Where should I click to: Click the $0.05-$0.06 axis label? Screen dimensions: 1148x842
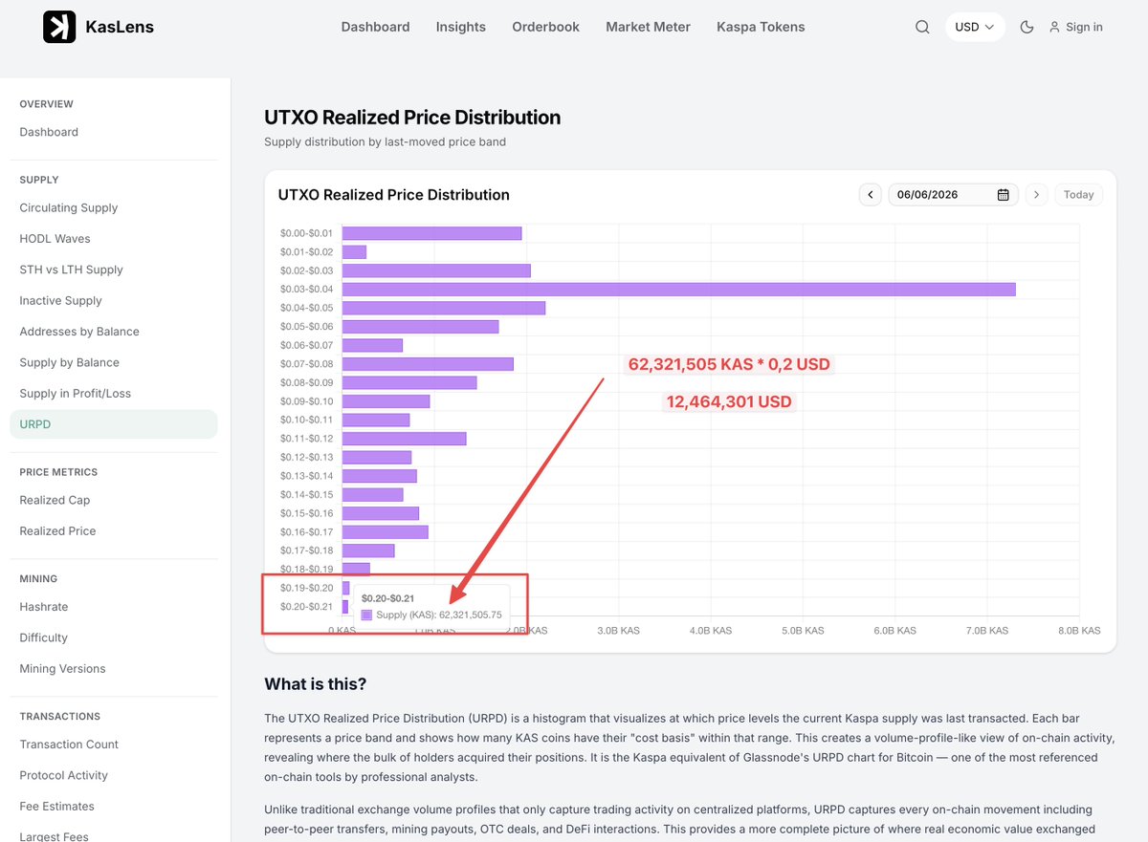coord(306,327)
